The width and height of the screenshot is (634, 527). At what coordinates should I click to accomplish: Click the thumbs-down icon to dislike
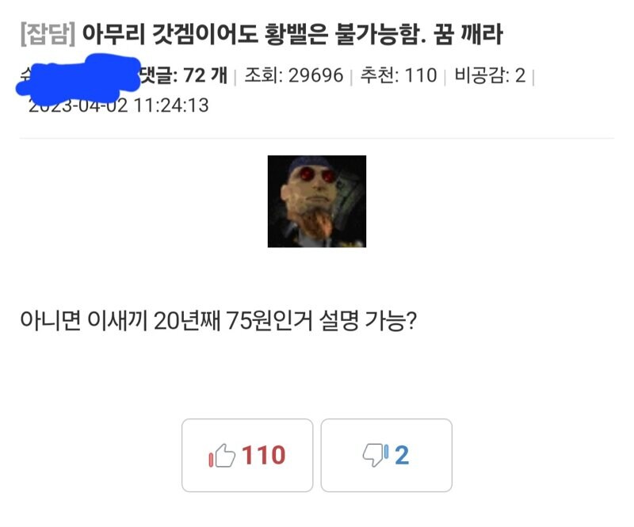click(372, 455)
